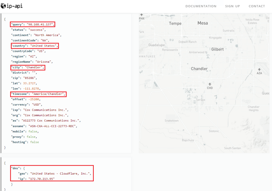Click the country "United States" value
Viewport: 272px width, 191px height.
43,46
